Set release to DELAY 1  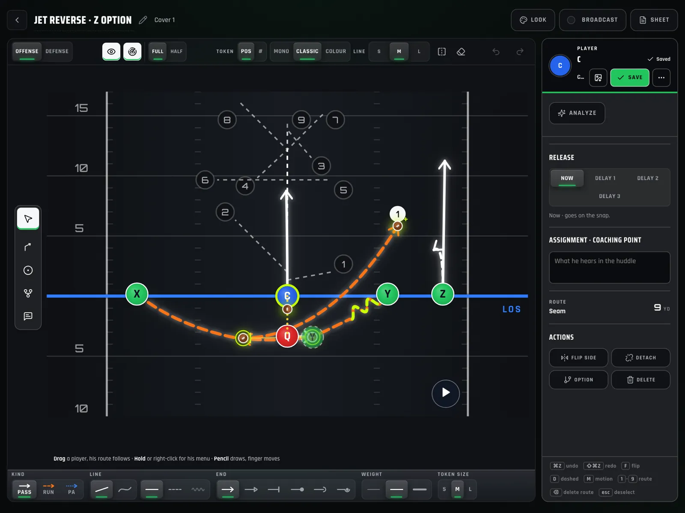point(605,178)
